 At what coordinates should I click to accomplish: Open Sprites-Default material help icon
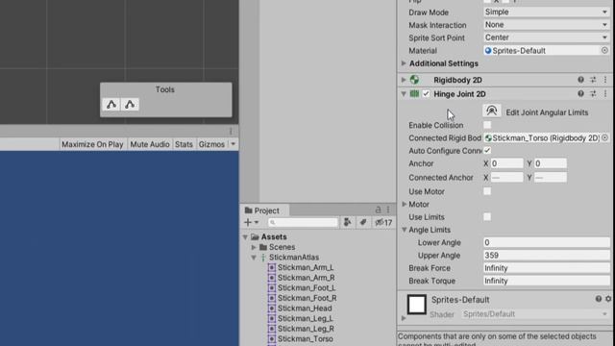(x=598, y=299)
